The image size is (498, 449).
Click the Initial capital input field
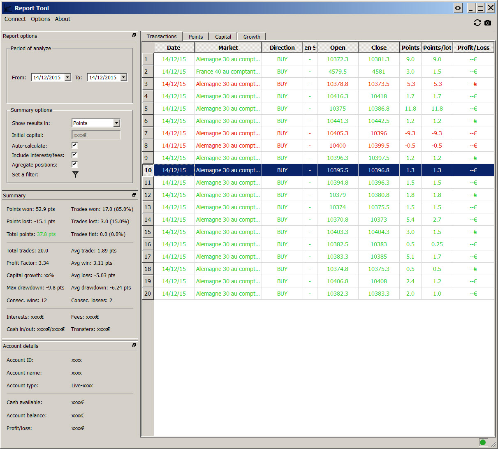click(x=96, y=135)
